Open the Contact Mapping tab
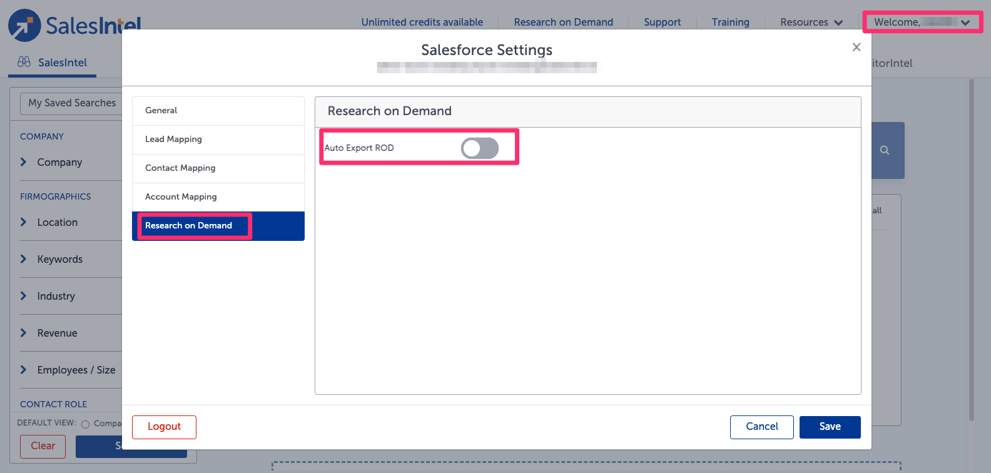This screenshot has width=991, height=473. 218,168
